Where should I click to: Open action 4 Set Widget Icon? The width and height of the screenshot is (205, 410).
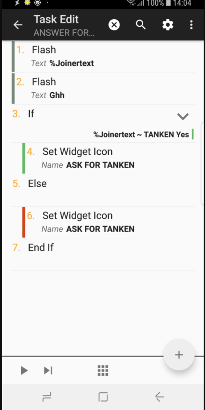(x=108, y=158)
